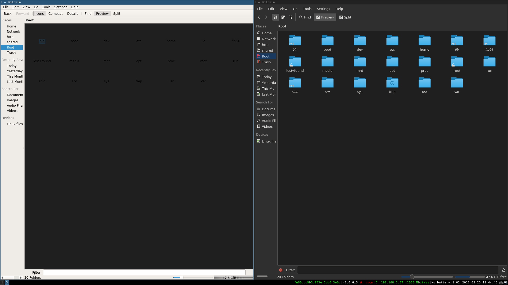Open the media folder icon in right window
508x285 pixels.
327,61
